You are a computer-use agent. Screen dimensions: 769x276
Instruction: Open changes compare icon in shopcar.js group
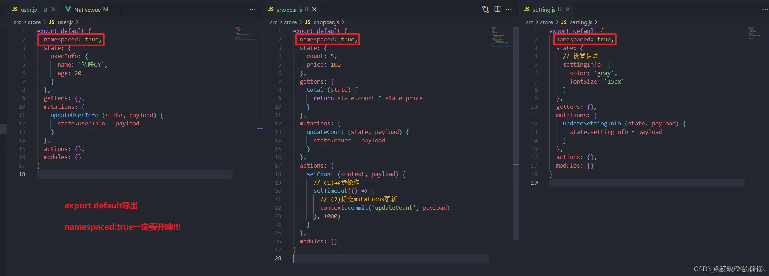485,9
